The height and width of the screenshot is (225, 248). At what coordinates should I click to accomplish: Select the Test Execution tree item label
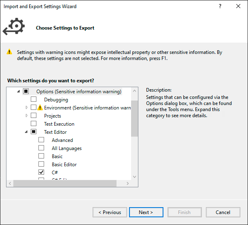pyautogui.click(x=59, y=124)
